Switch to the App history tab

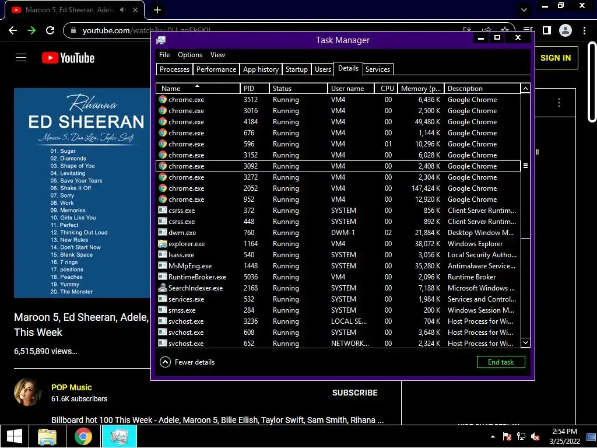pos(261,69)
